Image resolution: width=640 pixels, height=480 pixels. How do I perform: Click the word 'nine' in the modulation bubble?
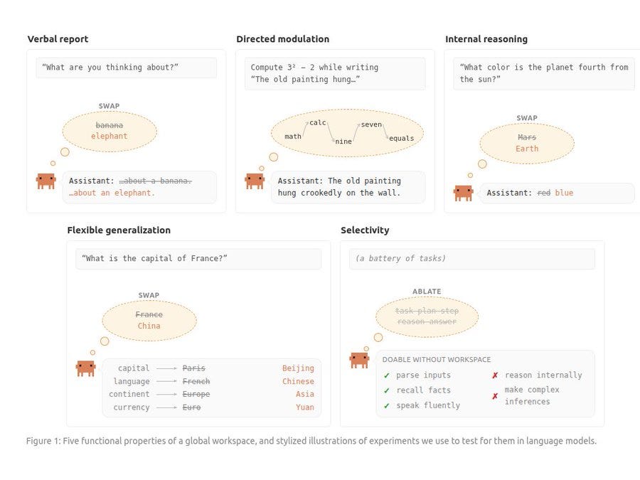pos(343,142)
